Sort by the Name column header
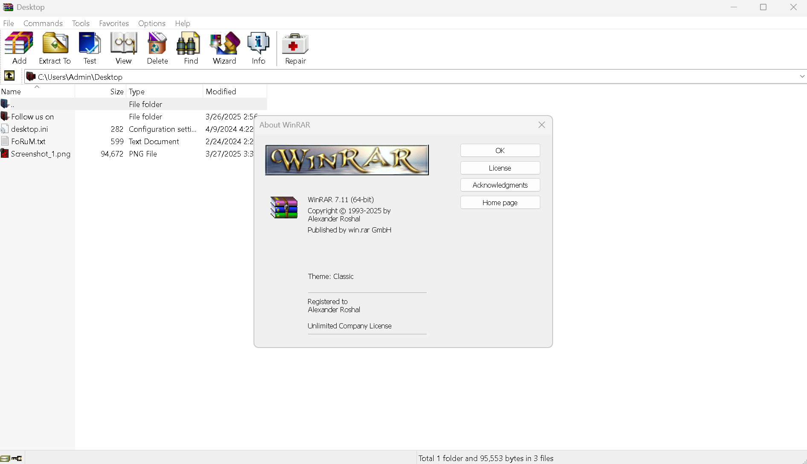 tap(38, 91)
